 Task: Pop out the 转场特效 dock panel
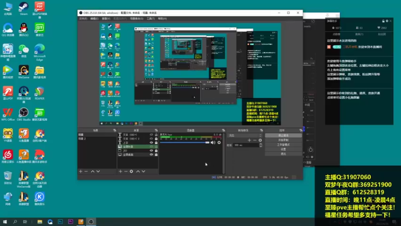tap(261, 131)
